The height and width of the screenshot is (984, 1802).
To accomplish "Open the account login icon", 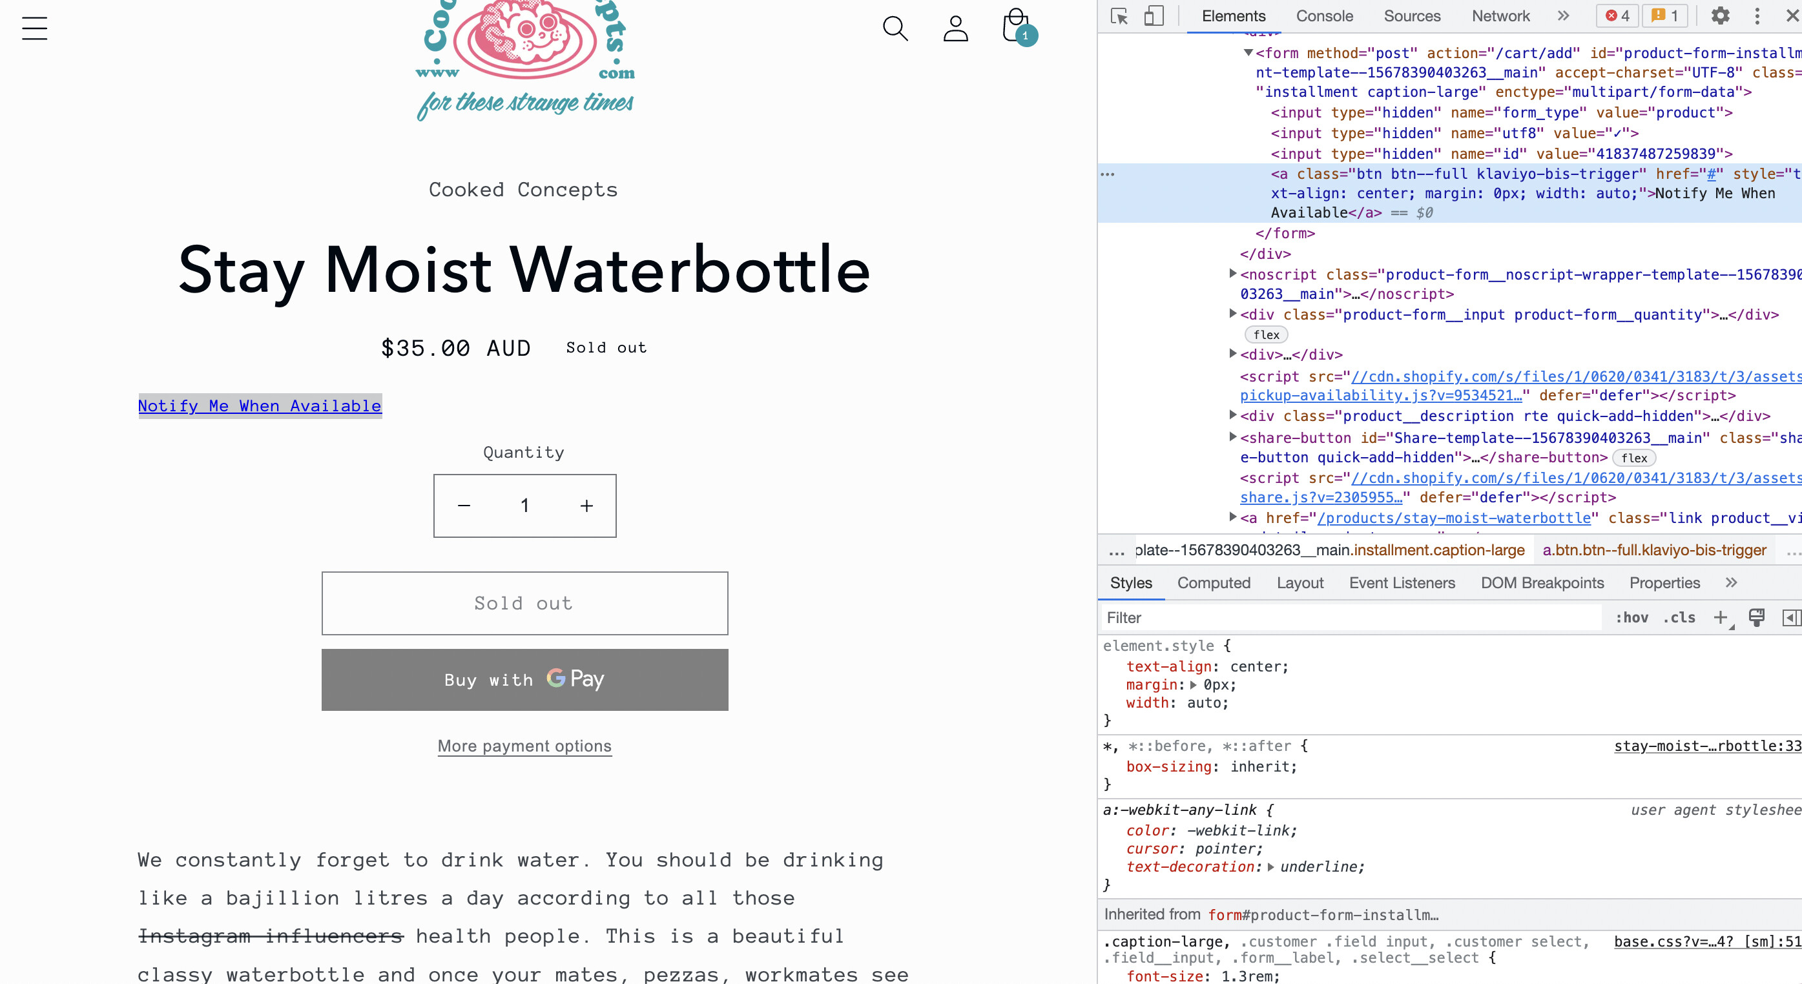I will pyautogui.click(x=955, y=28).
